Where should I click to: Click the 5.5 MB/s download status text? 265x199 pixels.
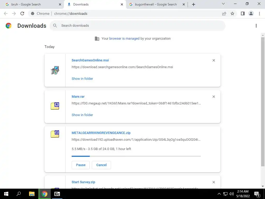[101, 149]
